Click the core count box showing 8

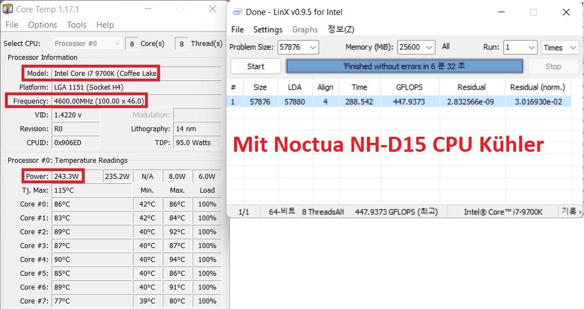tap(132, 44)
